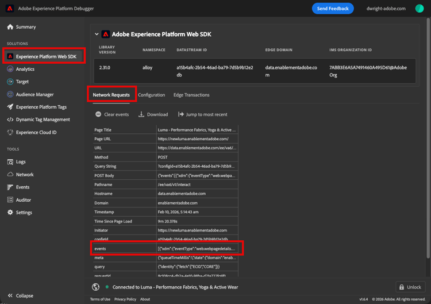Click the Web SDK Adobe icon in the panel heading
The width and height of the screenshot is (431, 304).
106,34
